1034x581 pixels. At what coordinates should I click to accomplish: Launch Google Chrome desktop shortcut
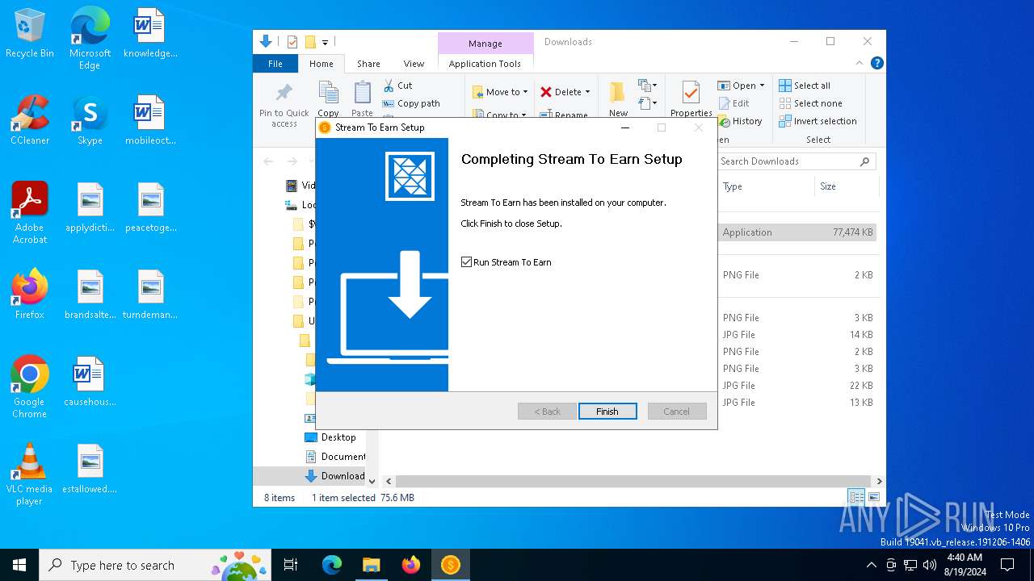30,387
